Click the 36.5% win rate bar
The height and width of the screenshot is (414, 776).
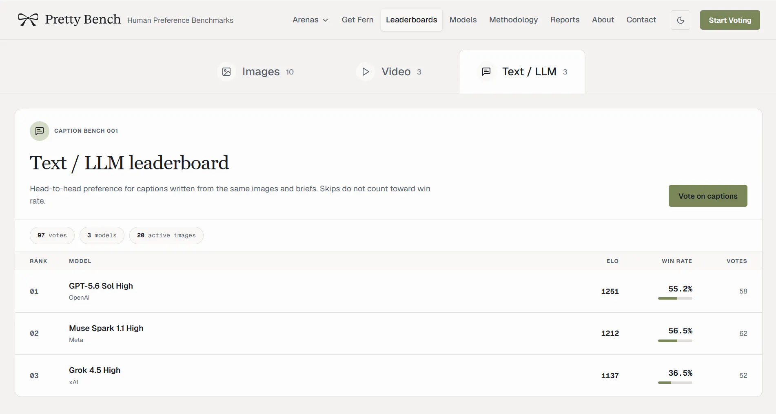tap(675, 383)
